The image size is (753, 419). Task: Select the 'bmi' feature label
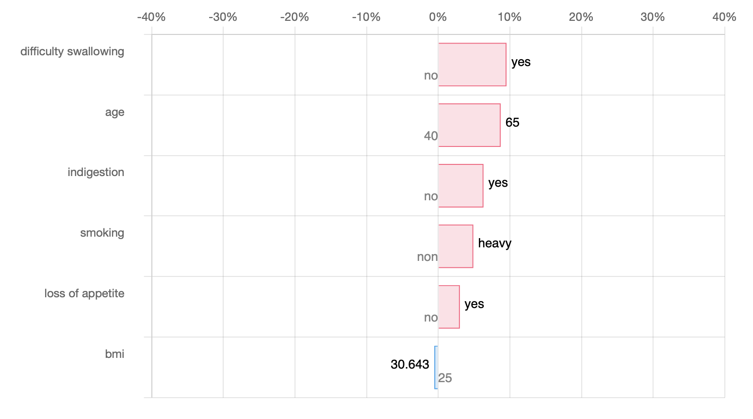click(x=115, y=354)
